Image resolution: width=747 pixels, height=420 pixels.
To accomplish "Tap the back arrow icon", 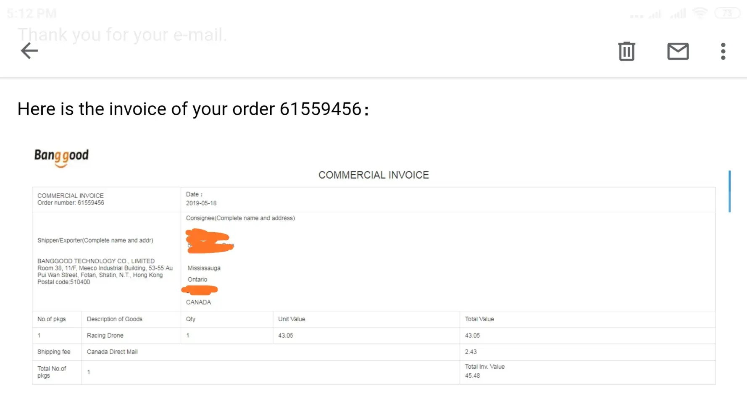I will click(x=29, y=51).
